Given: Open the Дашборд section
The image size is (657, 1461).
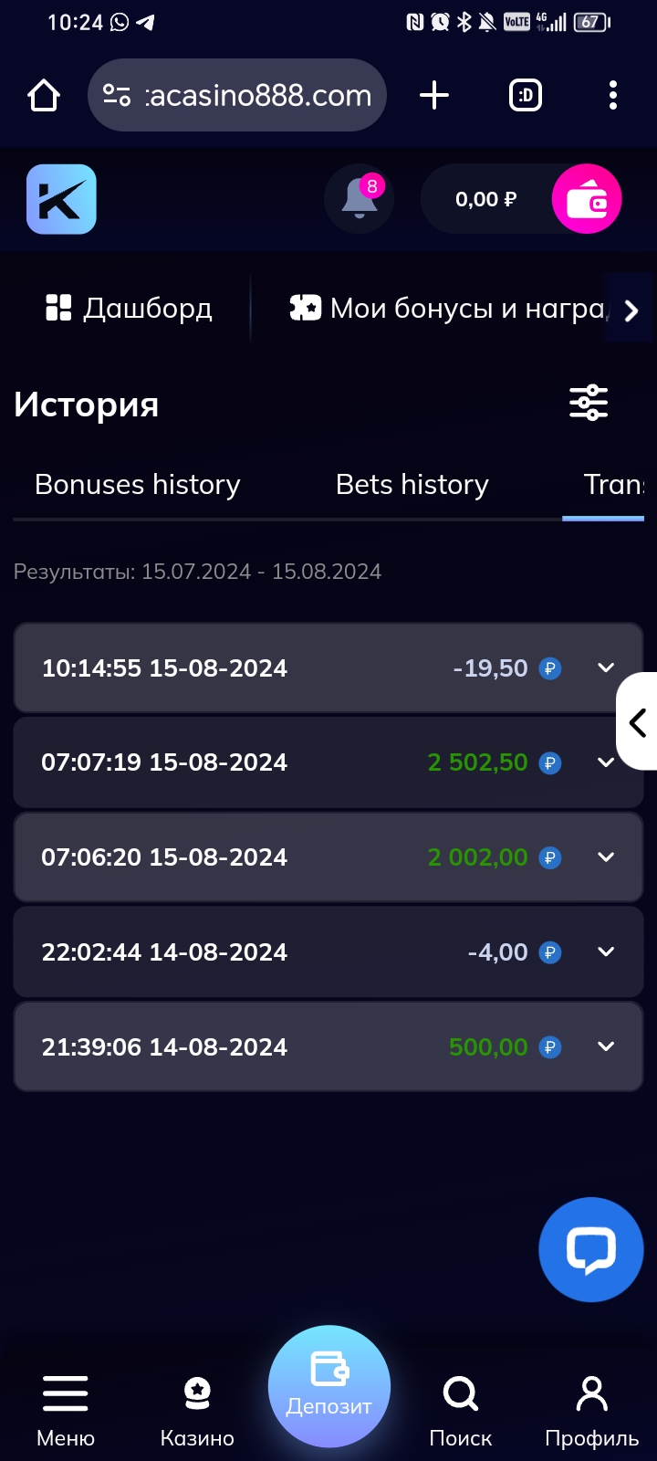Looking at the screenshot, I should (130, 309).
